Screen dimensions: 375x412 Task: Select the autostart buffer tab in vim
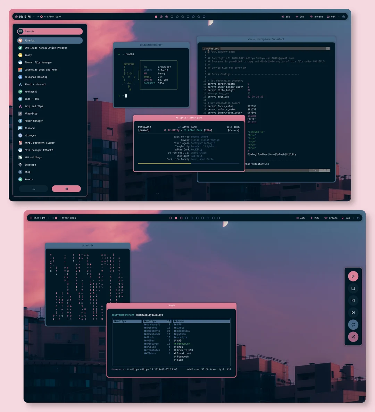pos(211,48)
